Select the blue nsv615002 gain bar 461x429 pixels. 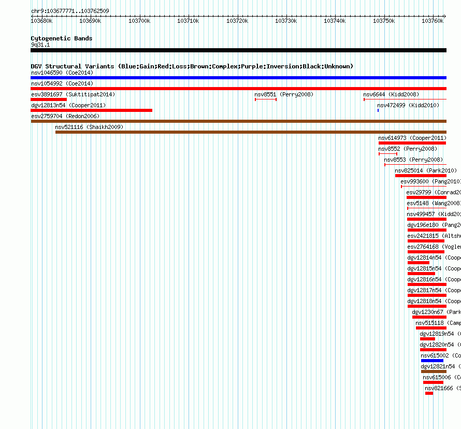tap(432, 361)
